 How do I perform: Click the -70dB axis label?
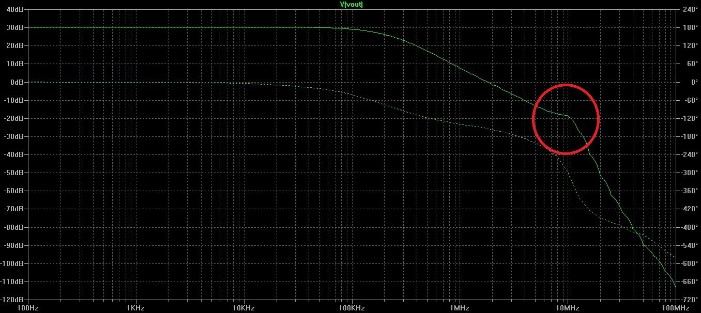tap(14, 209)
